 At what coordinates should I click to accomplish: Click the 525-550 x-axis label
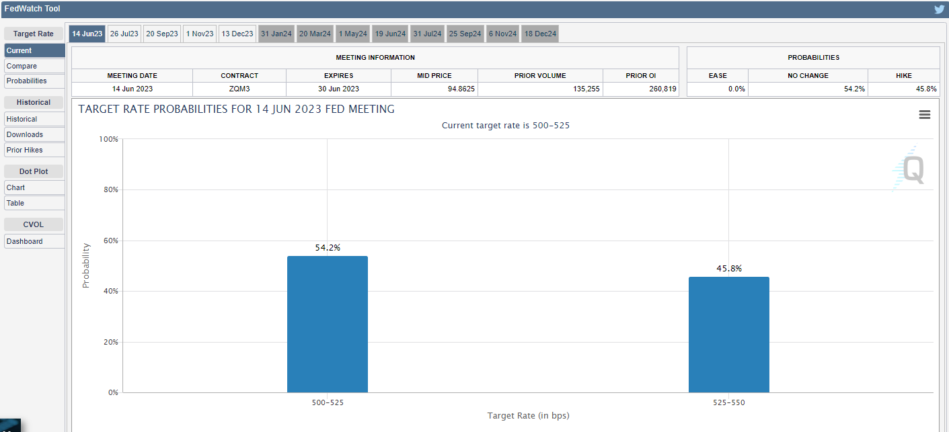click(x=729, y=402)
